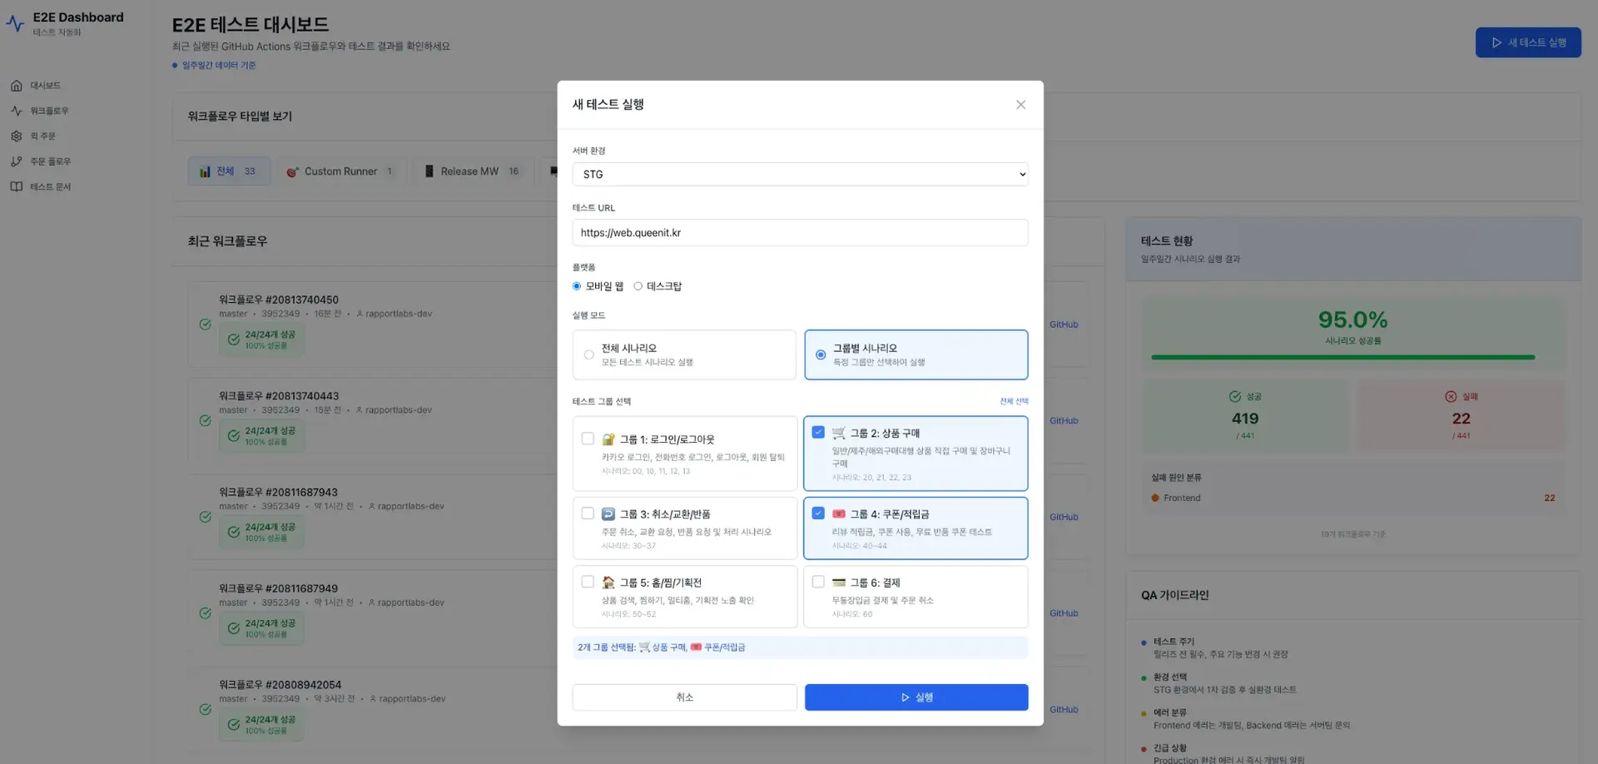Viewport: 1598px width, 764px height.
Task: Click the book icon beside 테스트 문서
Action: [17, 186]
